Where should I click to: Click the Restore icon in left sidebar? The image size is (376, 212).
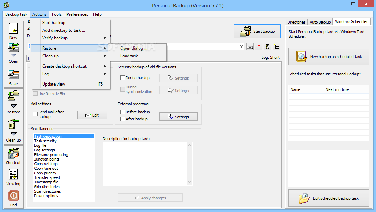[x=13, y=95]
